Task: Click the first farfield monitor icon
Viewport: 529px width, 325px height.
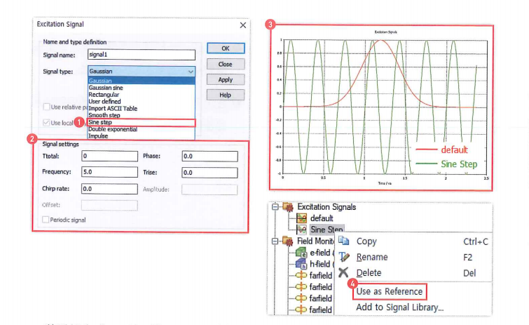Action: (x=301, y=275)
